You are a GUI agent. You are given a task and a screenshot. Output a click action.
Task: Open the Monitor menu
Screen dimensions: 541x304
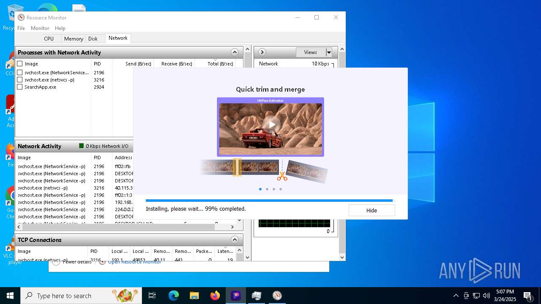click(40, 28)
